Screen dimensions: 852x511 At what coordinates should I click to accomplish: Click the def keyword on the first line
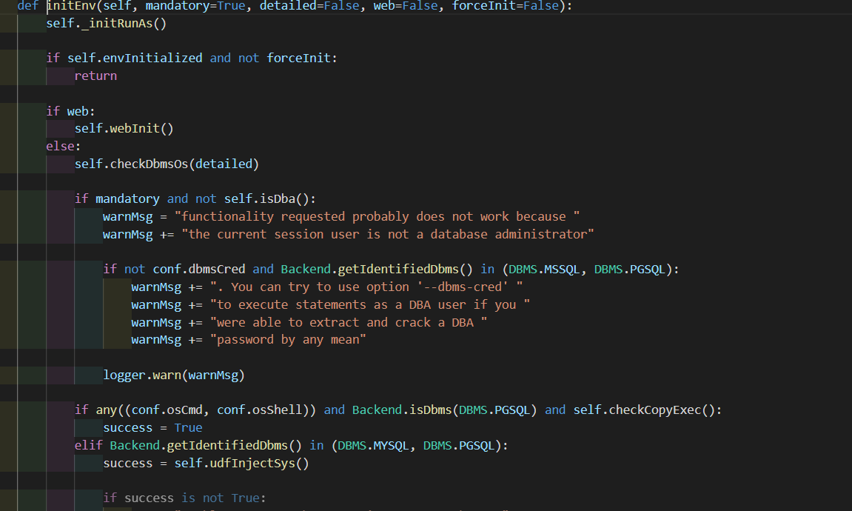[28, 6]
